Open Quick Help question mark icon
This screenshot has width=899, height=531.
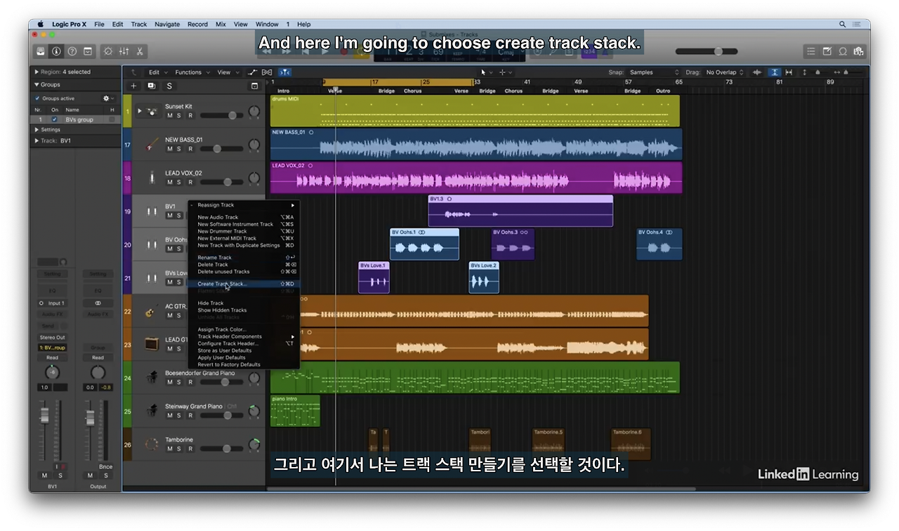72,51
